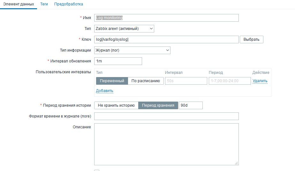
Task: Open the Тип dropdown (Zabbix агент)
Action: pos(124,29)
